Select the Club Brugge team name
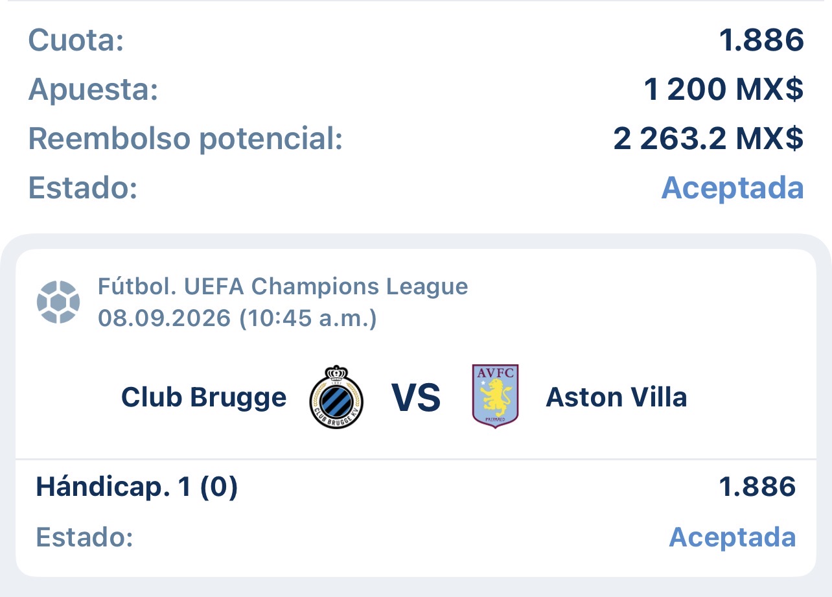832x597 pixels. pos(203,397)
